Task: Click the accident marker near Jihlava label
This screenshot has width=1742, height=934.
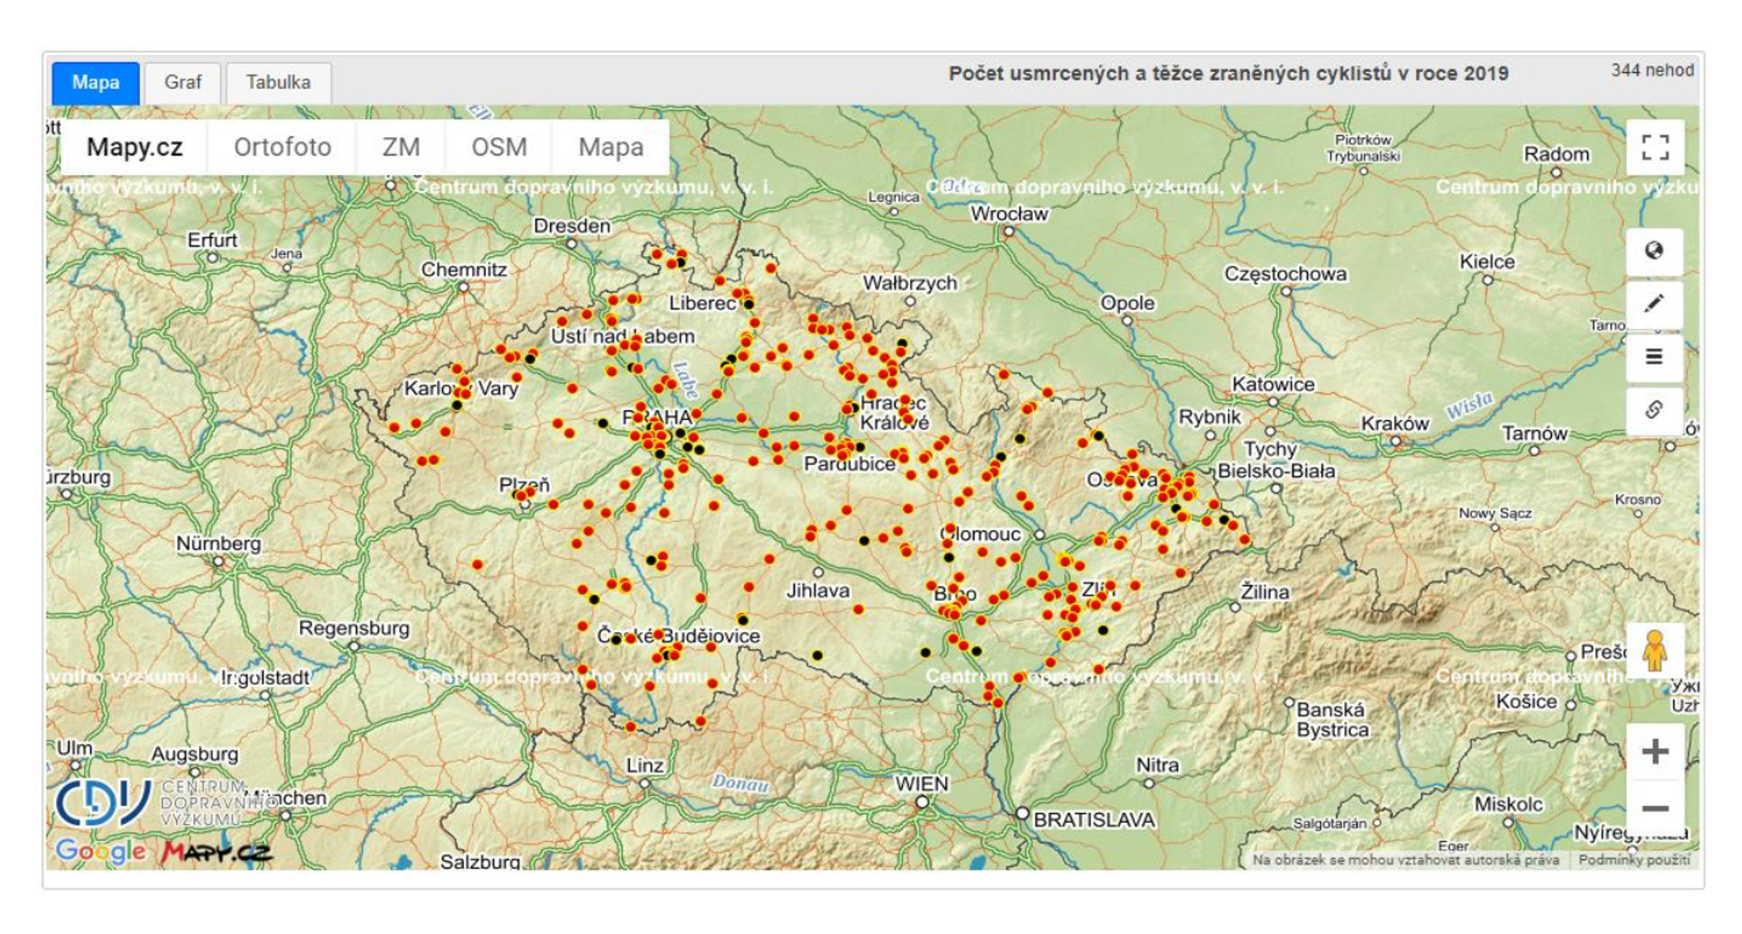Action: [859, 610]
